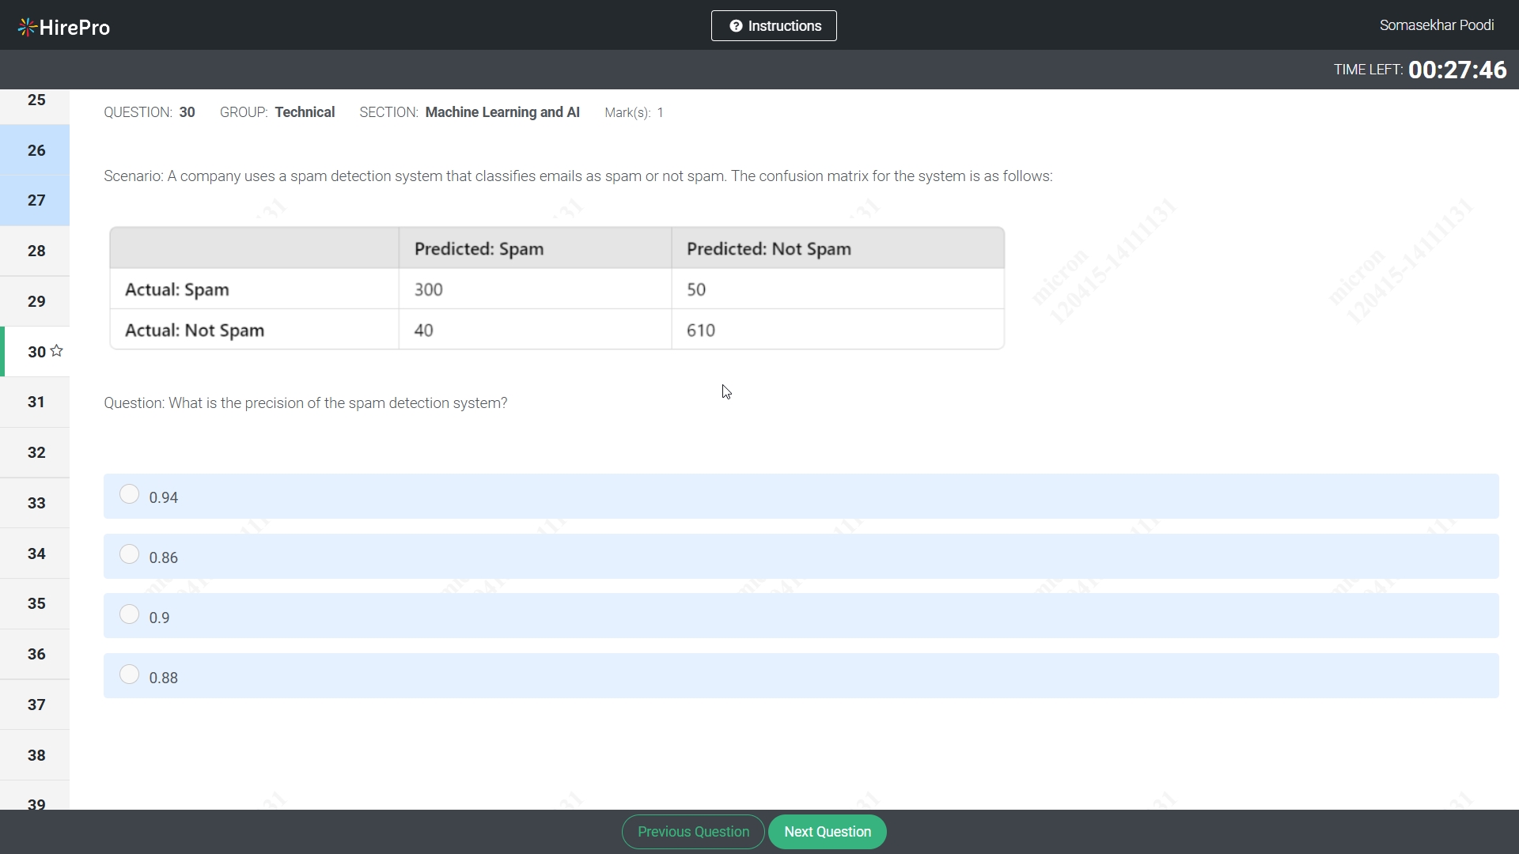
Task: Click the precision question text
Action: (x=305, y=403)
